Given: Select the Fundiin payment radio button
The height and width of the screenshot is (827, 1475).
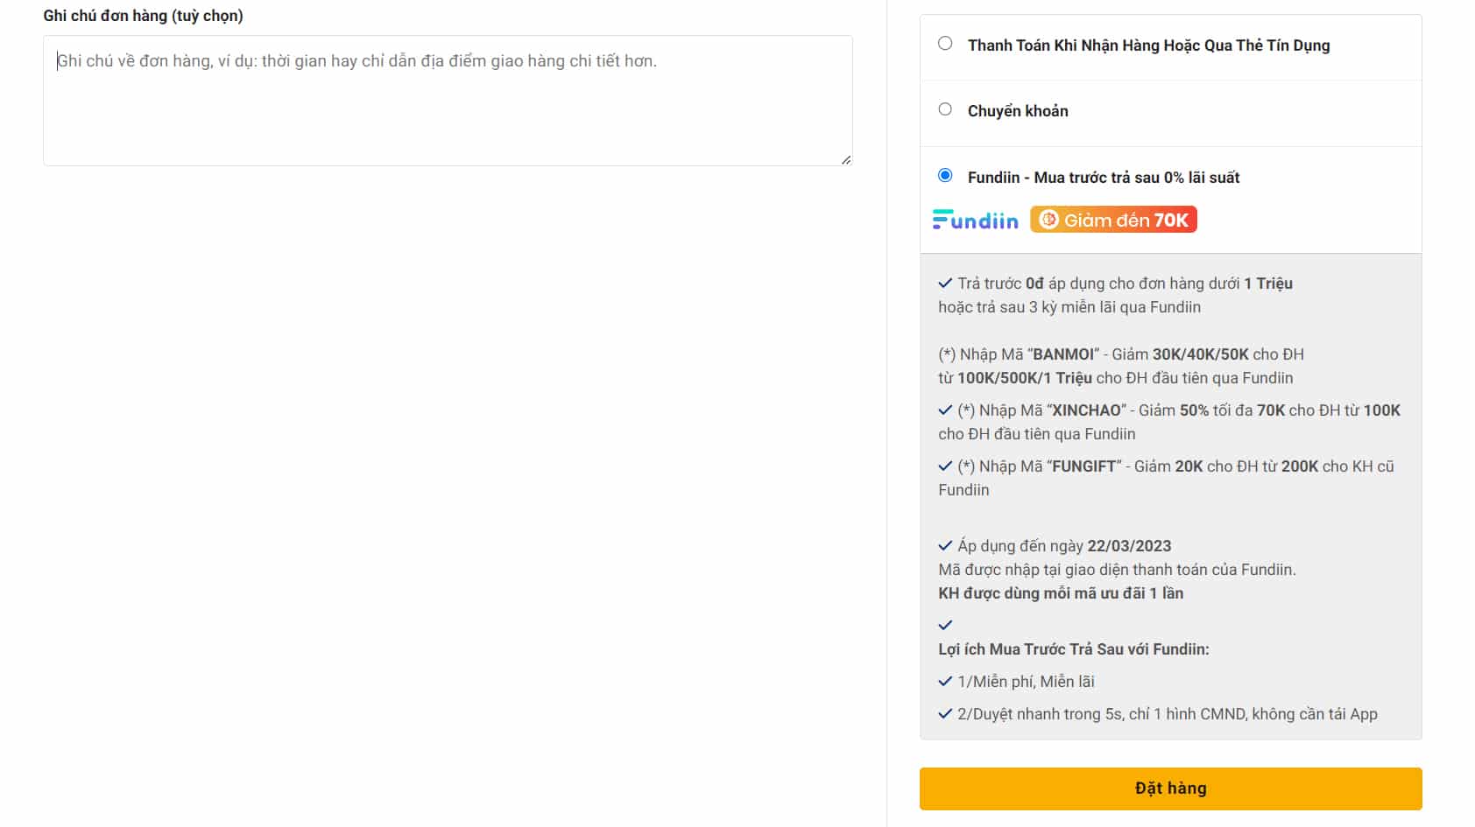Looking at the screenshot, I should pos(945,176).
